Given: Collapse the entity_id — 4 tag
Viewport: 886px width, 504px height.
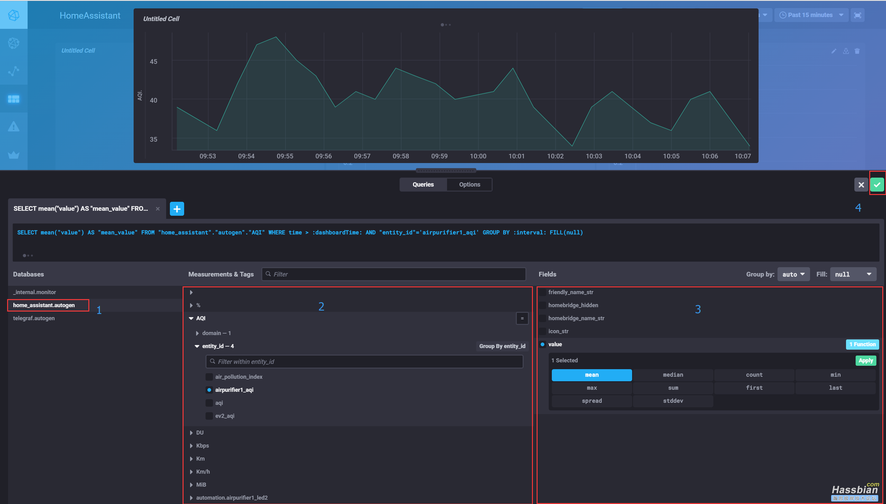Looking at the screenshot, I should pos(197,346).
